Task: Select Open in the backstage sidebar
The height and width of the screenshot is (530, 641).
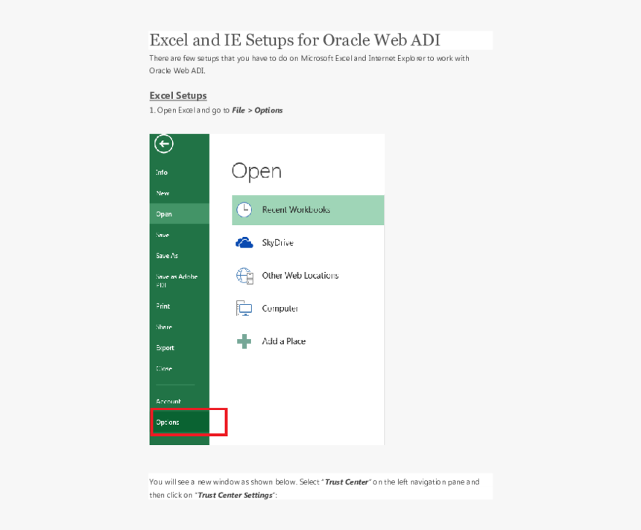Action: [x=179, y=214]
